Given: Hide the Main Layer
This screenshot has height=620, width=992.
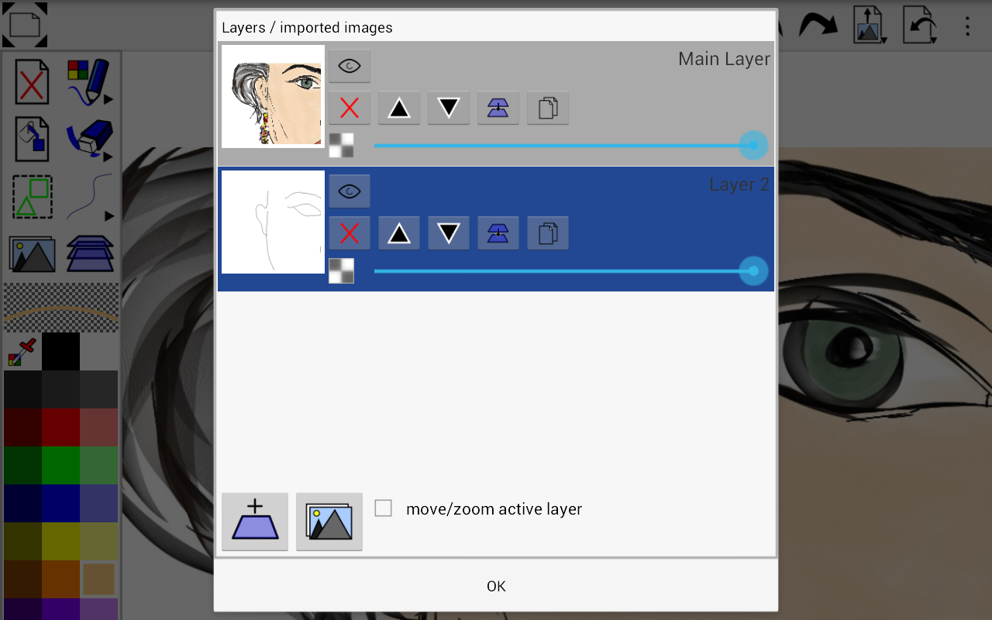Looking at the screenshot, I should click(x=349, y=65).
